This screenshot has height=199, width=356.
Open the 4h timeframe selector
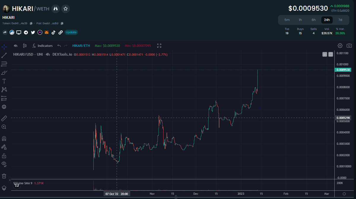(15, 45)
